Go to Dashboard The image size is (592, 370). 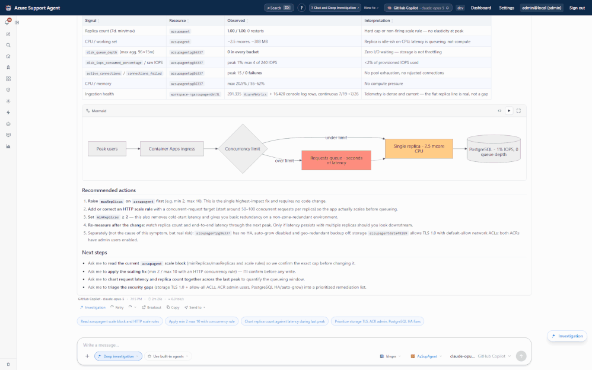[x=481, y=8]
